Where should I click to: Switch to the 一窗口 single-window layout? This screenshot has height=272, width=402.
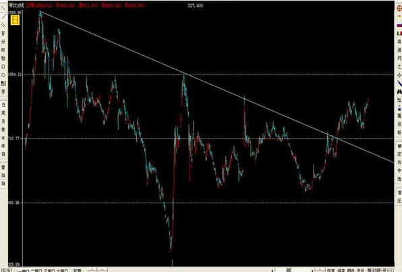coord(24,270)
